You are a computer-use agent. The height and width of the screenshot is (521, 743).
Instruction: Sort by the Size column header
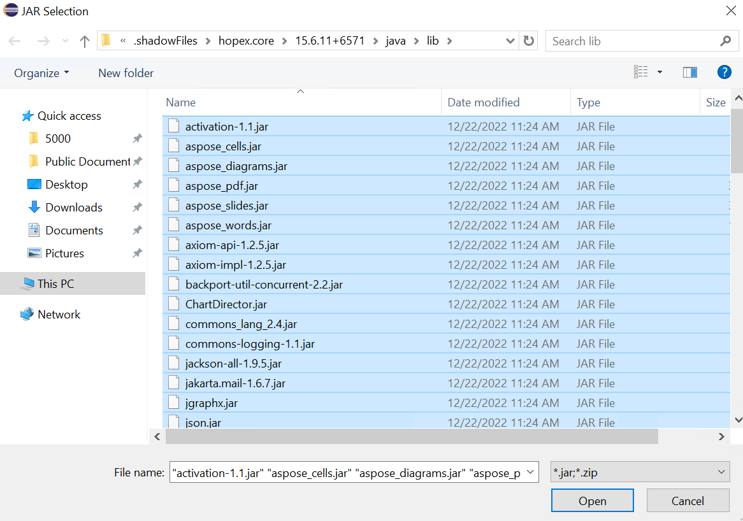(716, 103)
